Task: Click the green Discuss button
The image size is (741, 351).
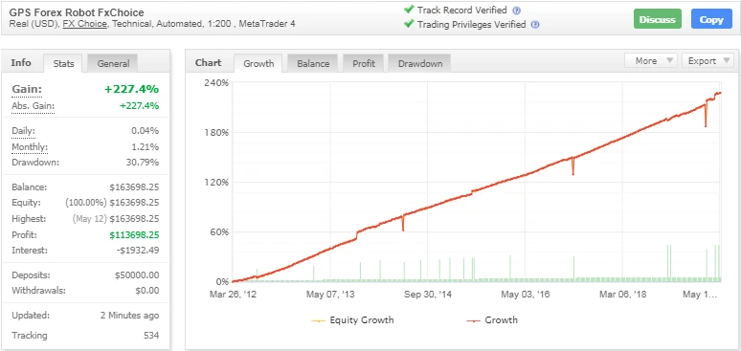Action: coord(658,20)
